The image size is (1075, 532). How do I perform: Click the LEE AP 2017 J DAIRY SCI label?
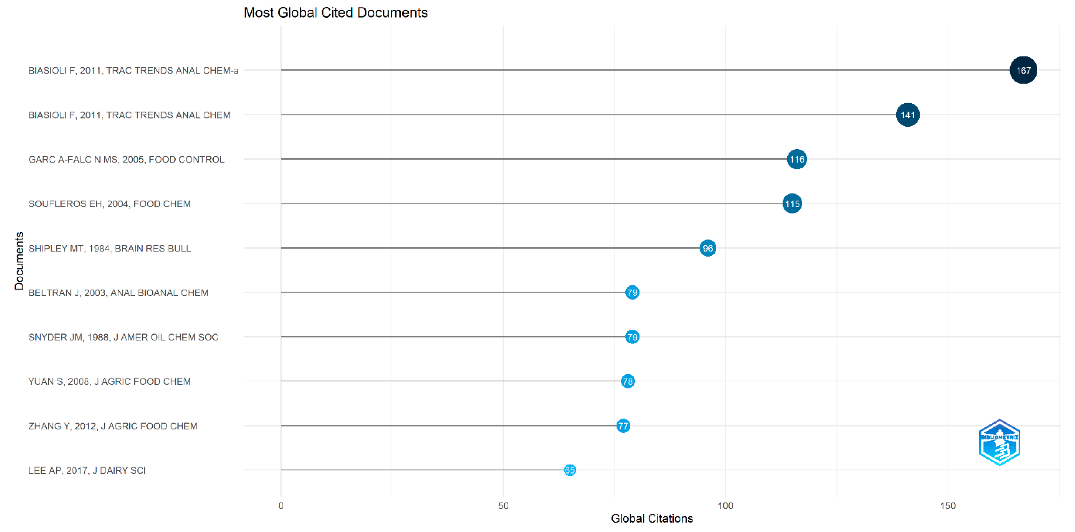[87, 471]
